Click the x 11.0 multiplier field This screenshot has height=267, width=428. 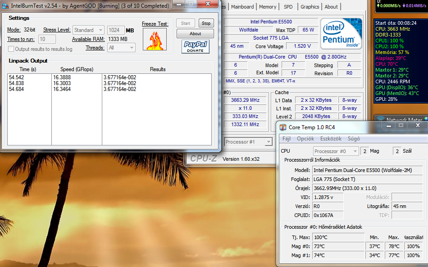pyautogui.click(x=245, y=108)
